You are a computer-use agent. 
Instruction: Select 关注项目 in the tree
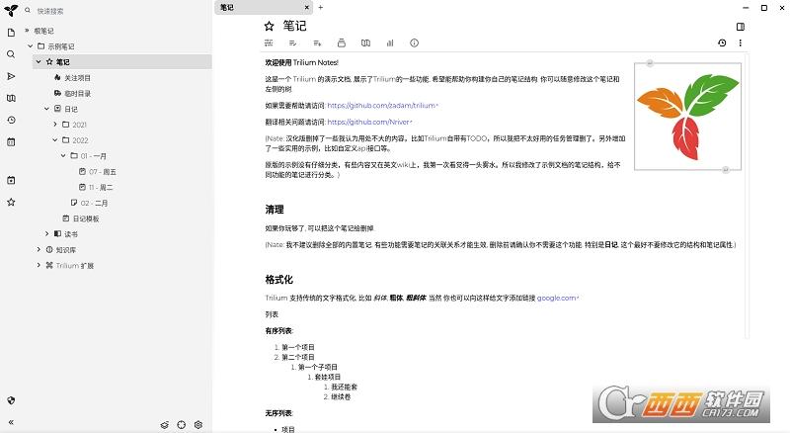[x=78, y=78]
